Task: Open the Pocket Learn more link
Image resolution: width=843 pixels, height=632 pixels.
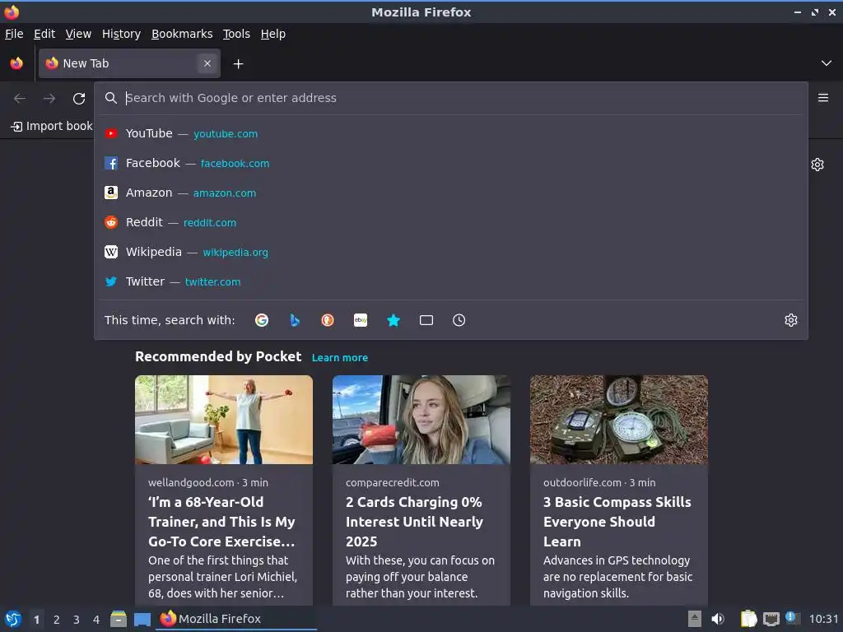Action: (x=340, y=358)
